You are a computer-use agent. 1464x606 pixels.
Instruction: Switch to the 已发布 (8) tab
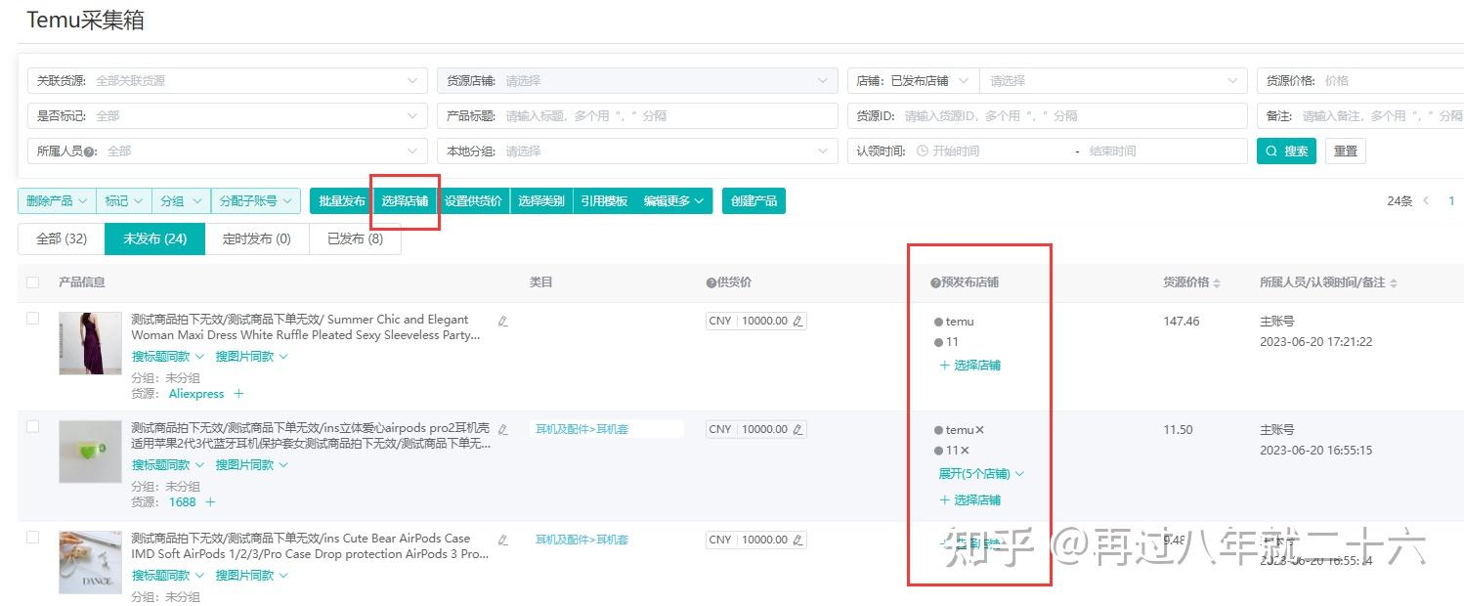(355, 238)
